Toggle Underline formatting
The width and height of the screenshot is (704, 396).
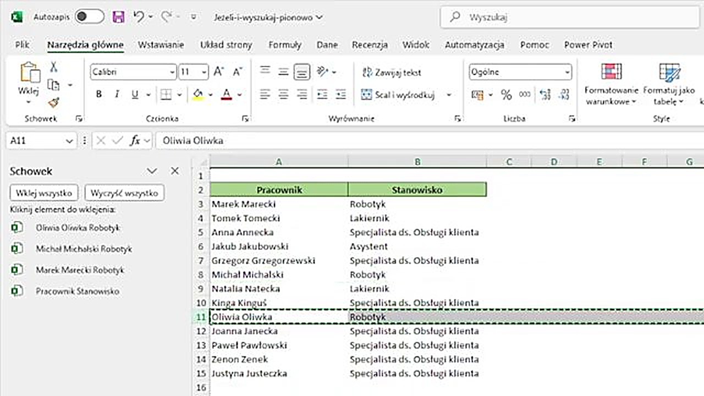coord(135,95)
